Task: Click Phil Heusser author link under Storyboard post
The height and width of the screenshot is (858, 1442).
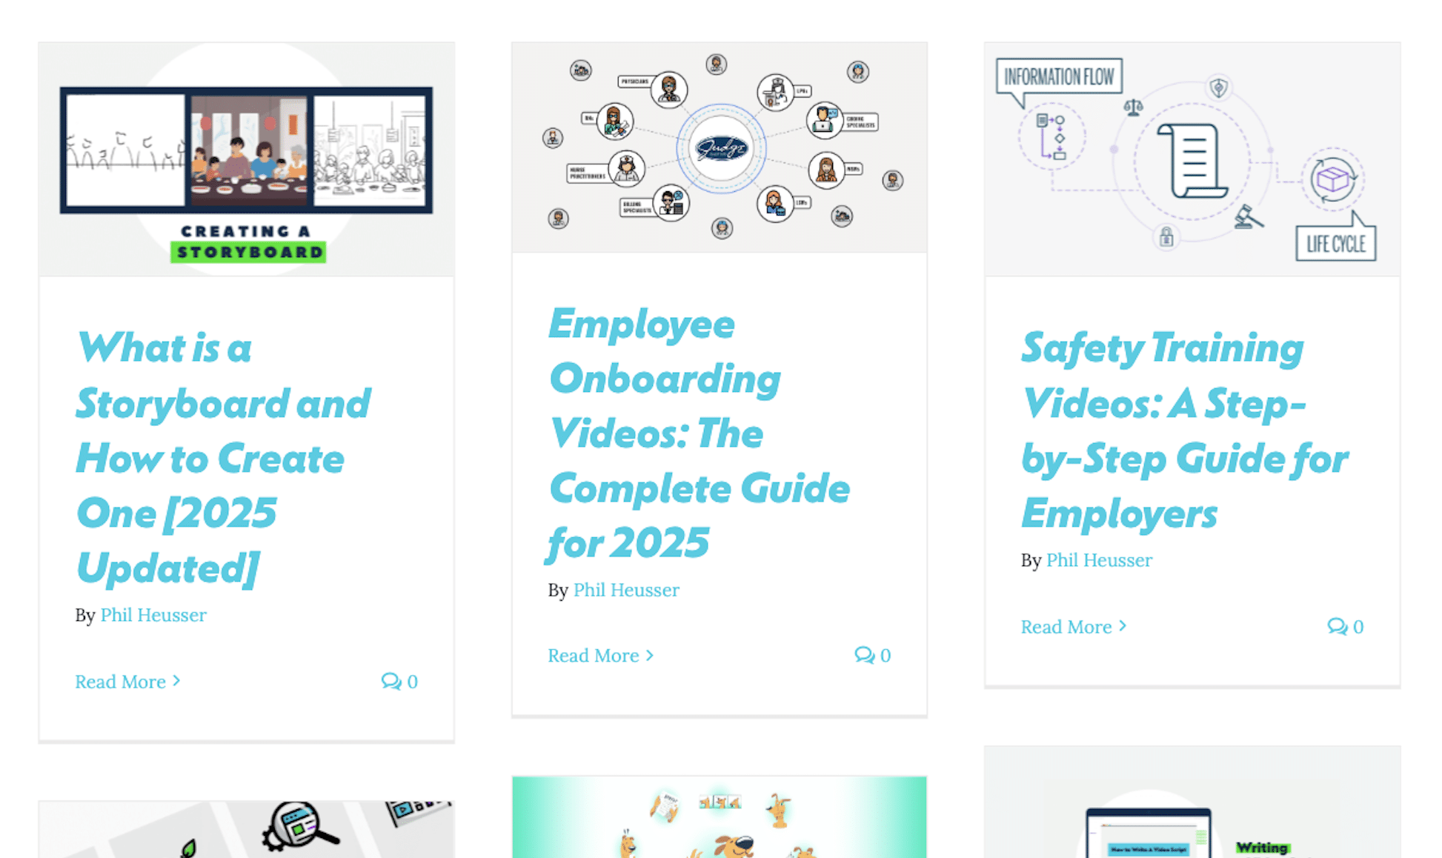Action: [x=153, y=615]
